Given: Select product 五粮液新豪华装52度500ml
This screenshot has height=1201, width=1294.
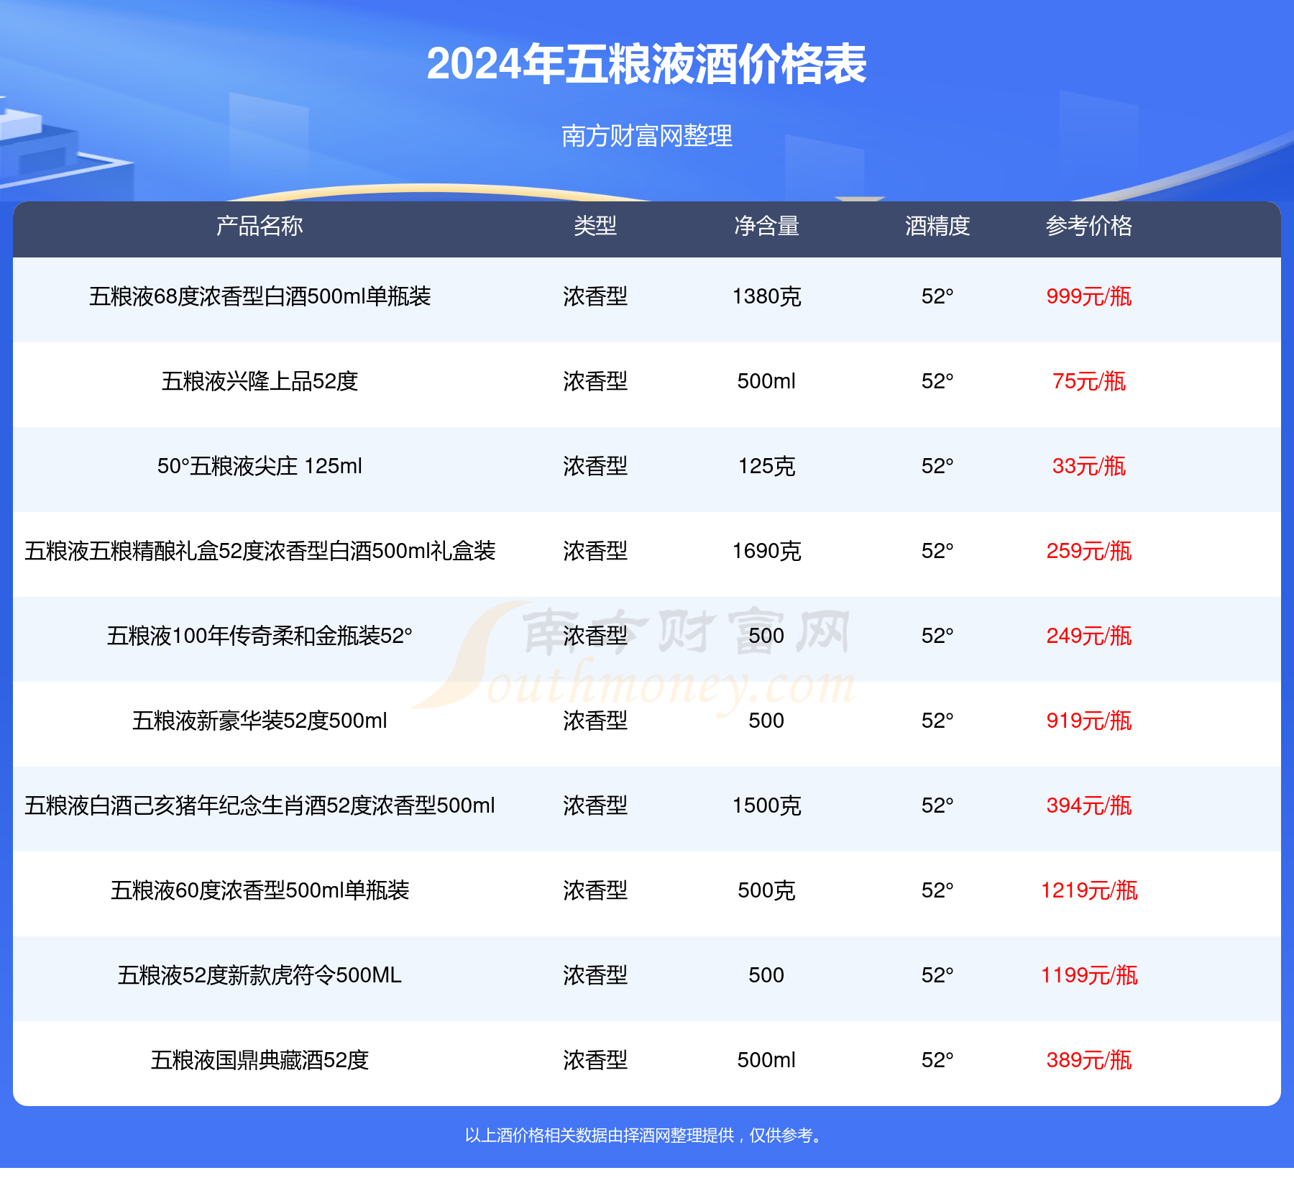Looking at the screenshot, I should coord(260,721).
